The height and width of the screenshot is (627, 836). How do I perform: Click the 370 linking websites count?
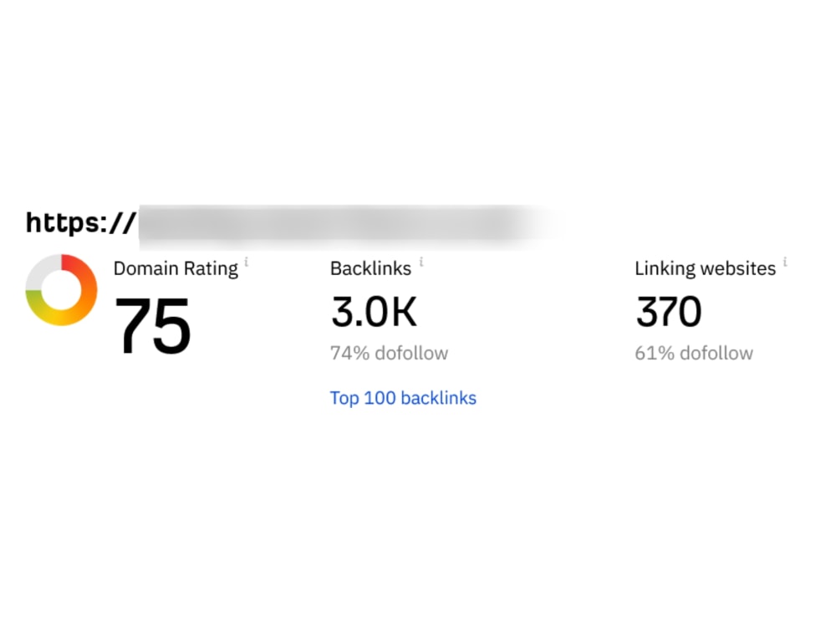pos(668,312)
